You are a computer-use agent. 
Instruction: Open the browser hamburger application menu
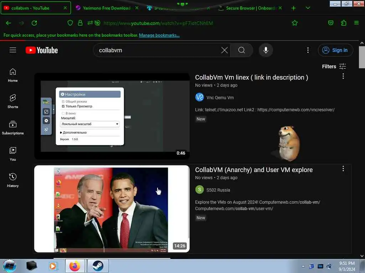(x=356, y=23)
